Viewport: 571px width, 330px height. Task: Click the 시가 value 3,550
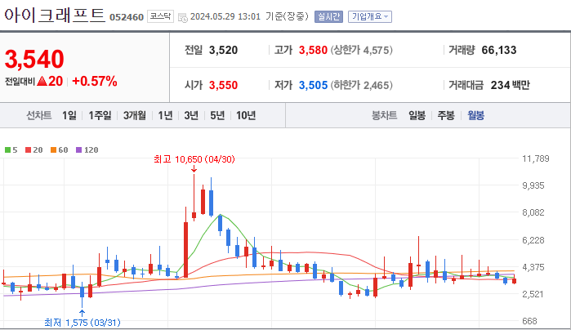click(x=223, y=85)
